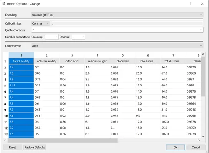209x153 pixels.
Task: Open the Encoding dropdown Unicode (UTF-8)
Action: pyautogui.click(x=117, y=15)
